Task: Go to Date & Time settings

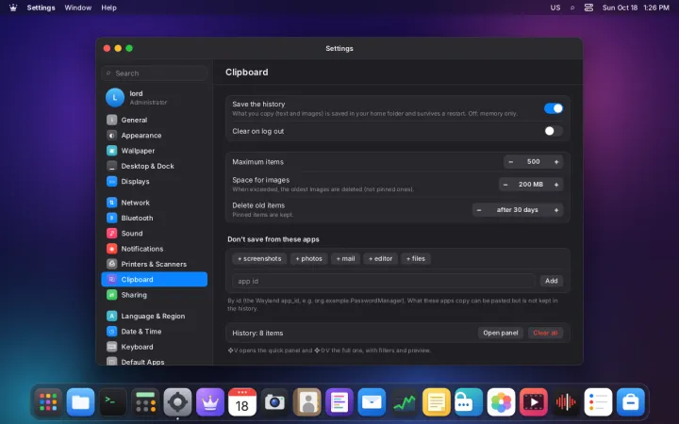Action: click(x=154, y=332)
